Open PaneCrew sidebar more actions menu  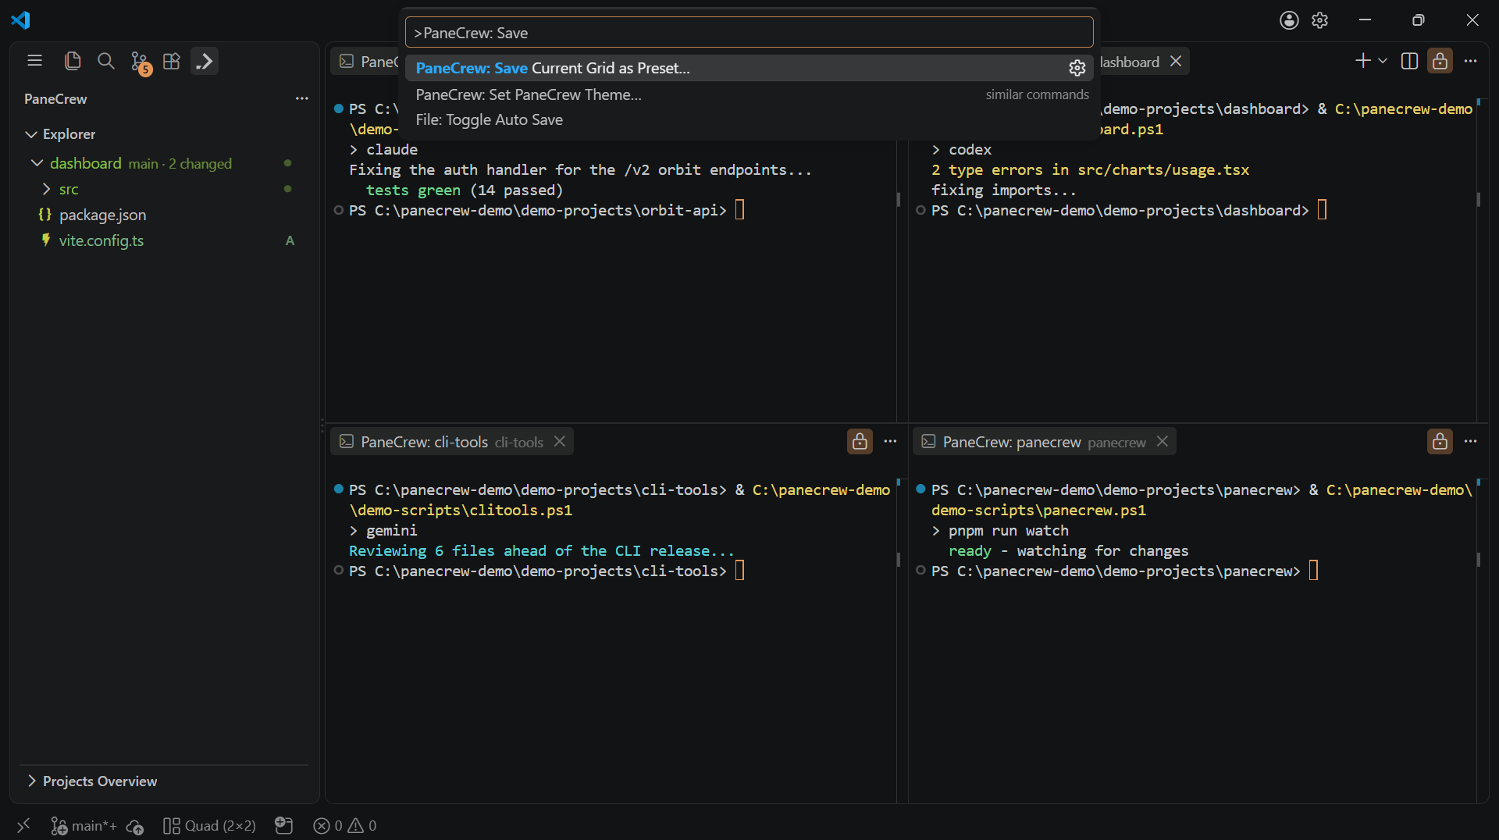[x=302, y=98]
